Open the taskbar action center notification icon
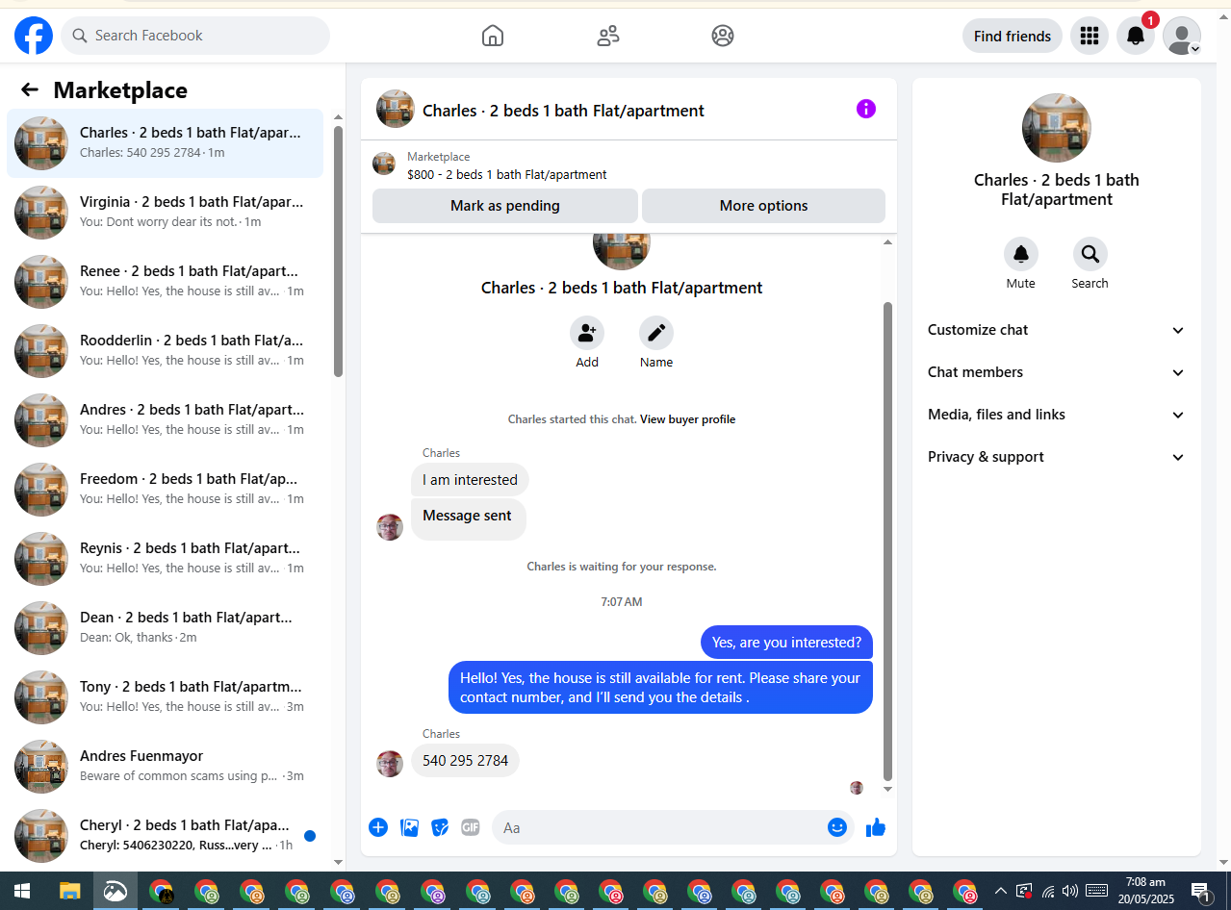The image size is (1231, 910). 1200,892
